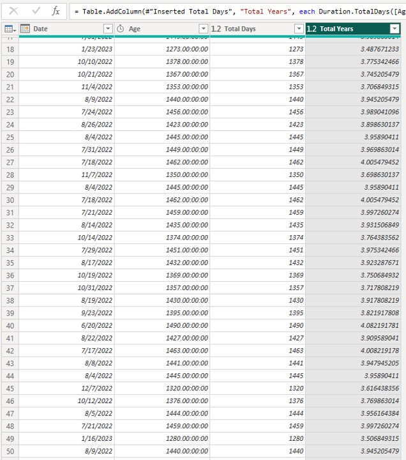Change the Date column data type icon

tap(25, 29)
